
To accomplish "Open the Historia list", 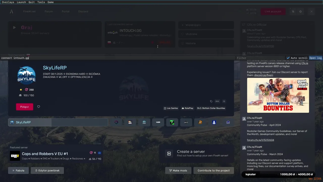I will click(x=206, y=43).
